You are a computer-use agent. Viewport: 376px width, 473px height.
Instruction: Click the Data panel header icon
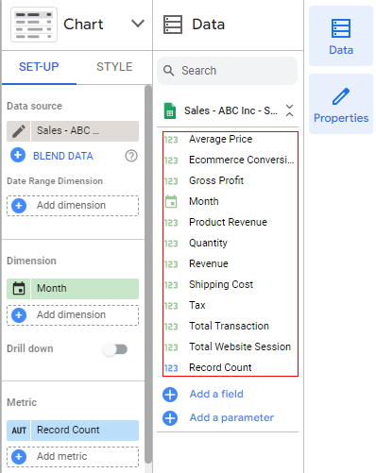(x=173, y=25)
